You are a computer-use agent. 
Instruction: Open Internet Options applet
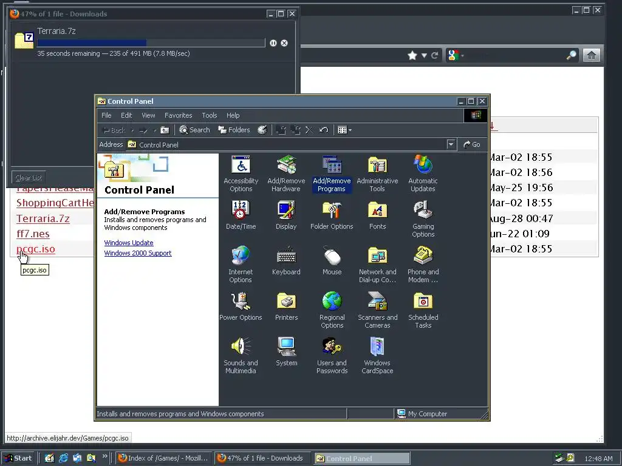pyautogui.click(x=241, y=265)
